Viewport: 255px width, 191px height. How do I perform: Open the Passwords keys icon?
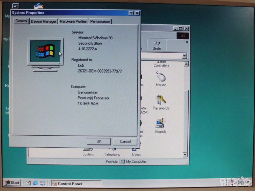(x=161, y=101)
